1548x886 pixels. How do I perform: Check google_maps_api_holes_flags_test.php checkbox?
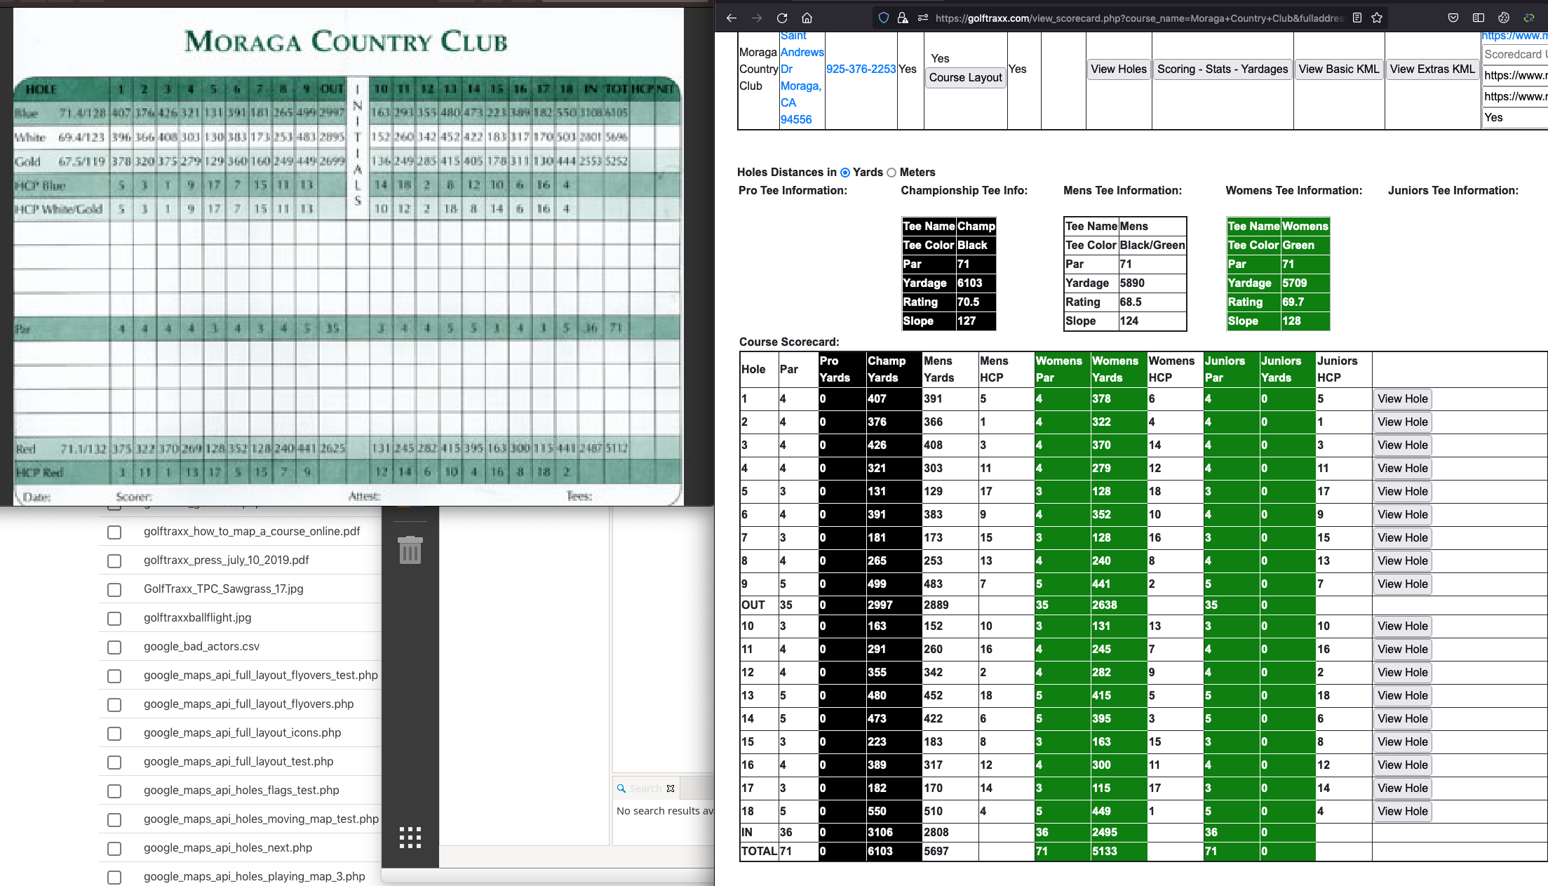(114, 791)
